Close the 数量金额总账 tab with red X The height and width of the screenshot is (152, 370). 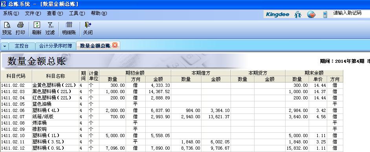pos(115,45)
